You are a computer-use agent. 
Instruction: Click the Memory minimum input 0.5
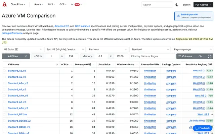[x=101, y=56]
